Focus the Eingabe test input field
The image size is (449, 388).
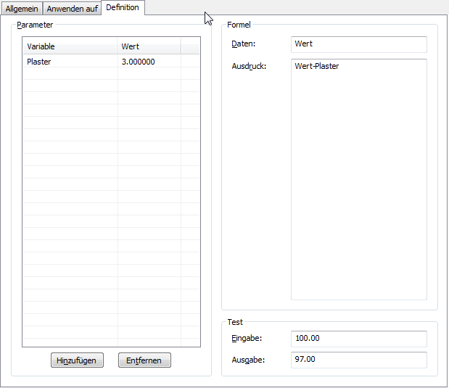click(359, 339)
